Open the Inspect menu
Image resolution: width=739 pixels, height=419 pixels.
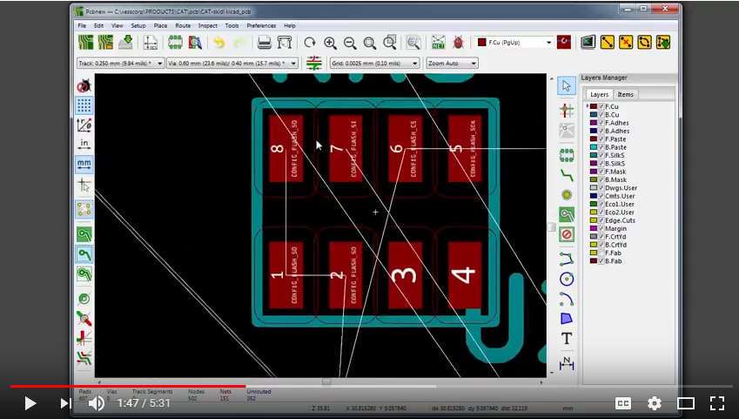(208, 25)
